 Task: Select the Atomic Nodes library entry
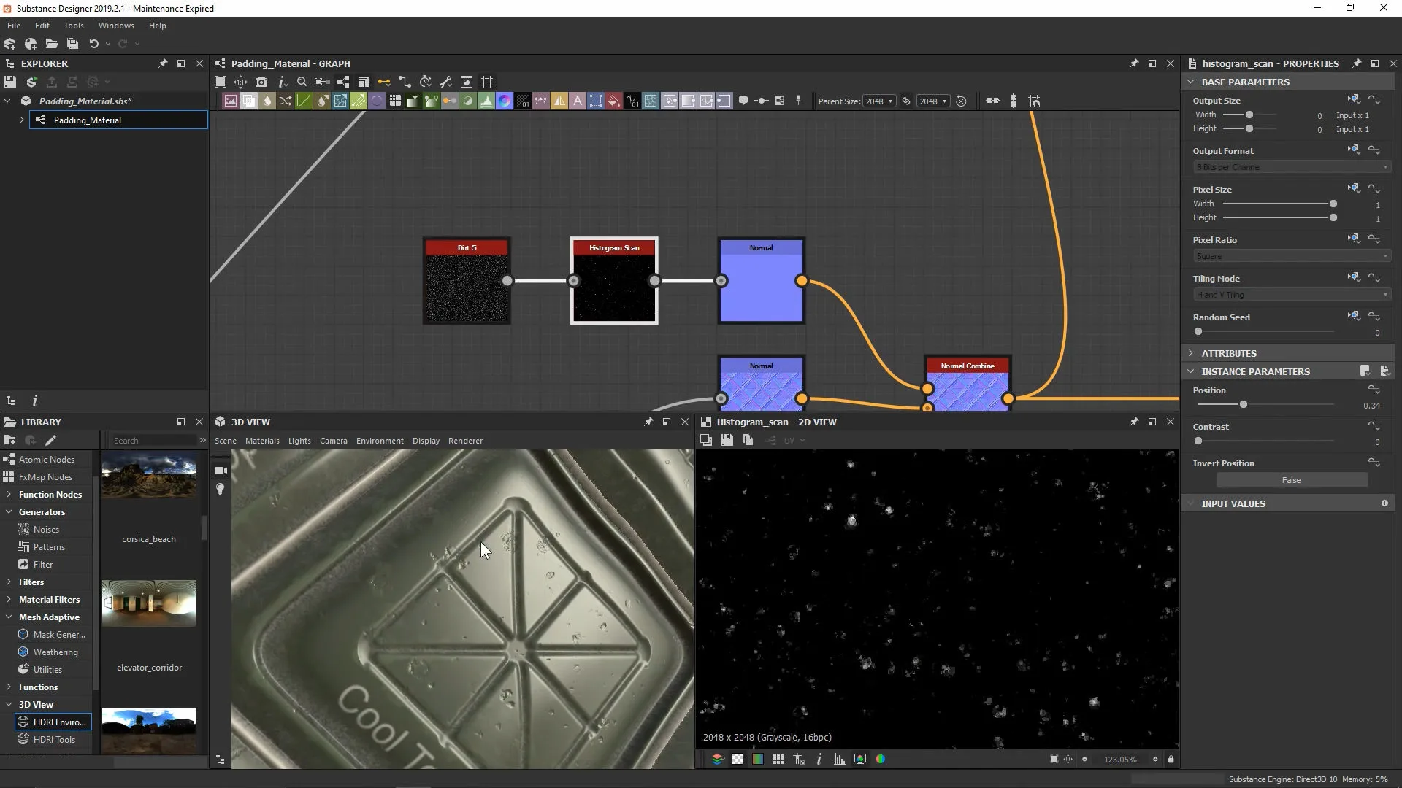[x=47, y=460]
